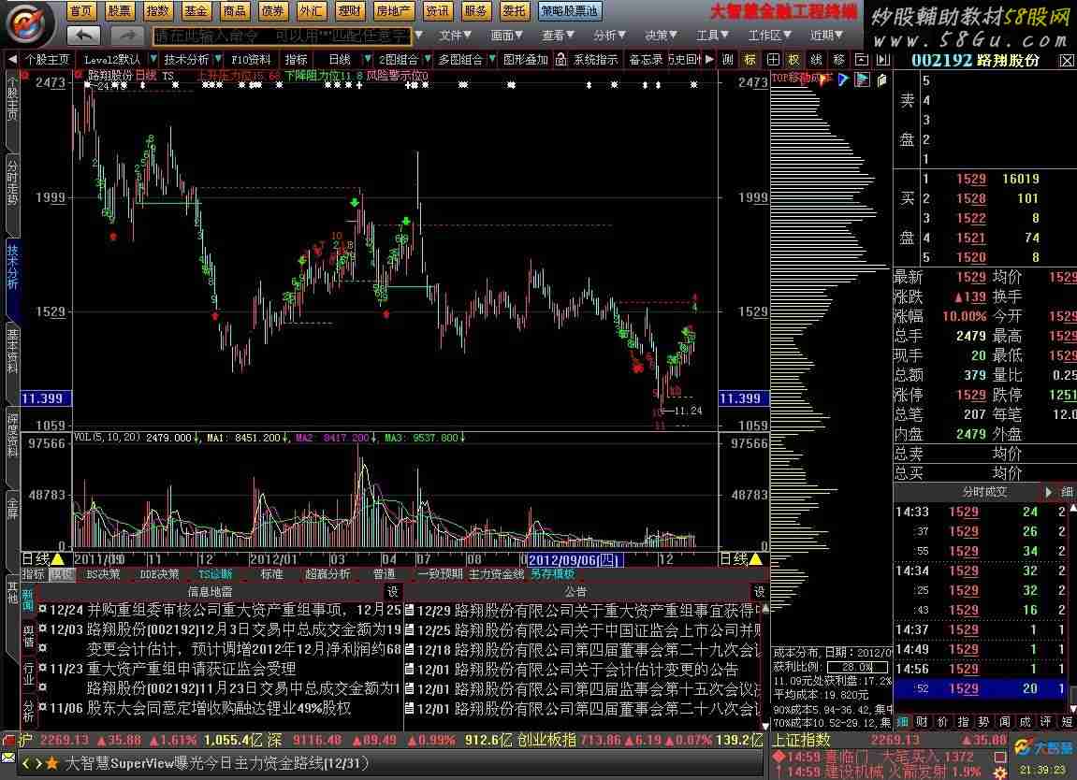Click the 另存模板 link
Screen dimensions: 1077x780
click(x=552, y=574)
